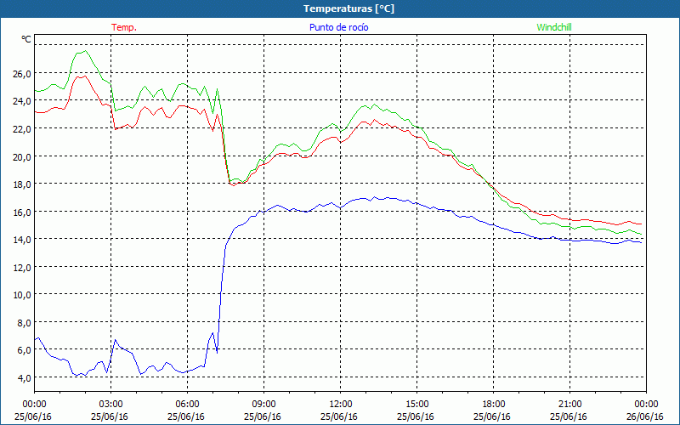Viewport: 680px width, 425px height.
Task: Click the 15:00 time axis label
Action: (417, 405)
